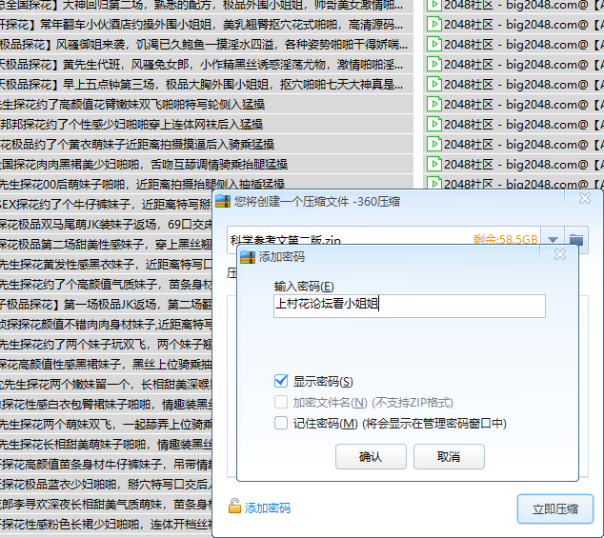Open the 添加密码 link at bottom left
This screenshot has width=604, height=538.
(268, 508)
